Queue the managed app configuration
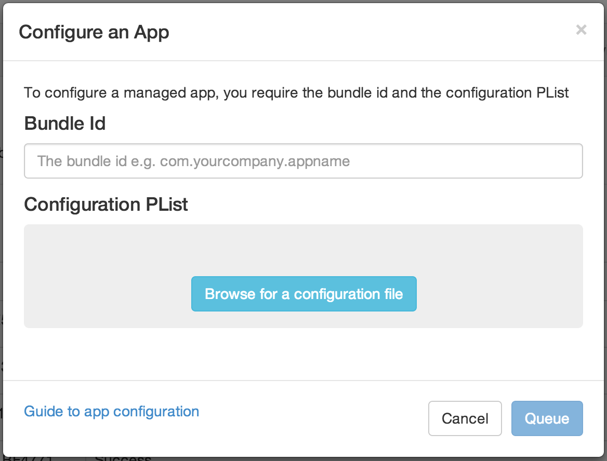 click(x=547, y=418)
